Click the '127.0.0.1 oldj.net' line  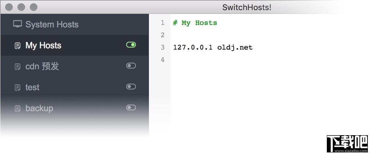pos(213,47)
